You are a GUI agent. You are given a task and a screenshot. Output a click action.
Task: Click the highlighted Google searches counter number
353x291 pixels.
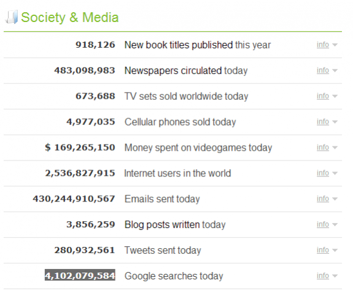80,275
